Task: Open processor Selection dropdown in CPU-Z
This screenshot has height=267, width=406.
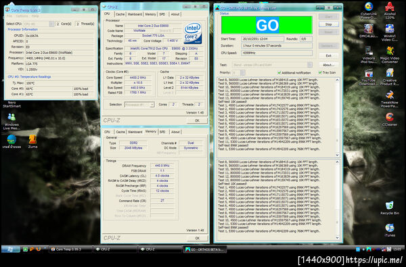Action: (139, 105)
